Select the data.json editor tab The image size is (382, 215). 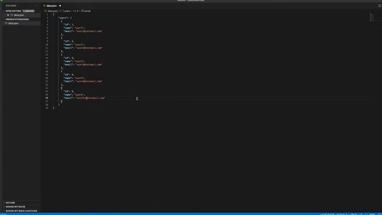[x=52, y=5]
